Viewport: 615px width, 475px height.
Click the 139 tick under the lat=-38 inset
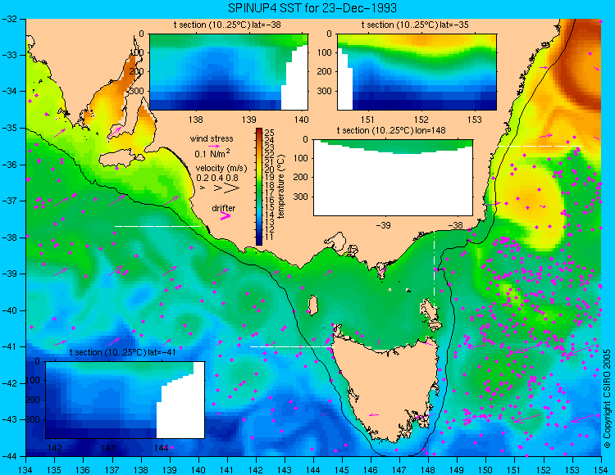click(248, 120)
